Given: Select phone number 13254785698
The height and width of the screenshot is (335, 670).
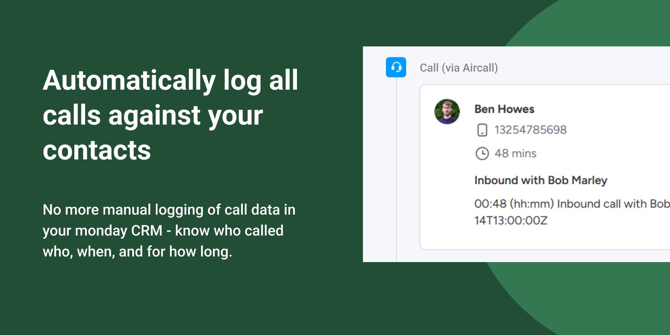Looking at the screenshot, I should (x=530, y=130).
